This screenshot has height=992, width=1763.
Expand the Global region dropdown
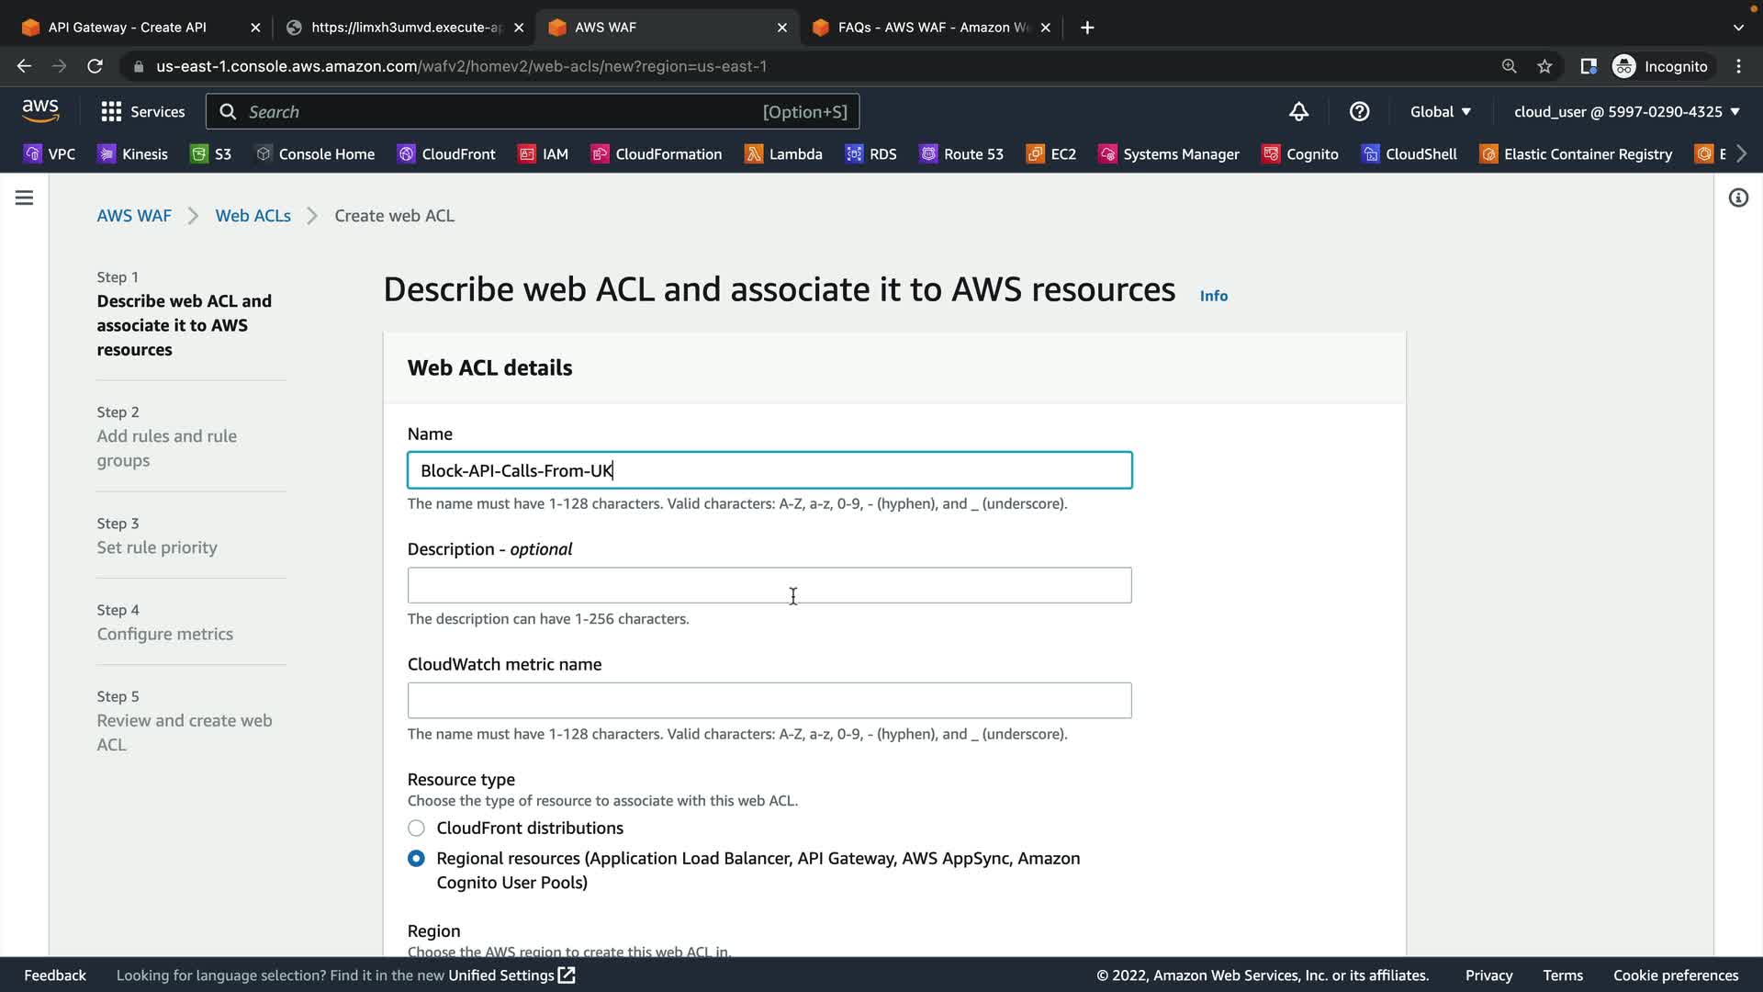point(1440,112)
